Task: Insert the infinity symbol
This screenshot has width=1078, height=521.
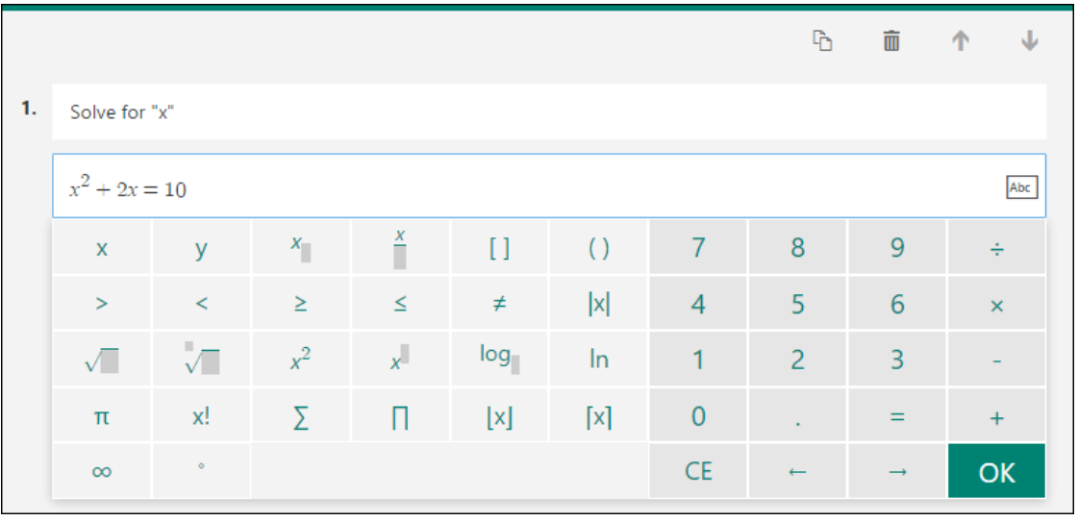Action: pos(102,472)
